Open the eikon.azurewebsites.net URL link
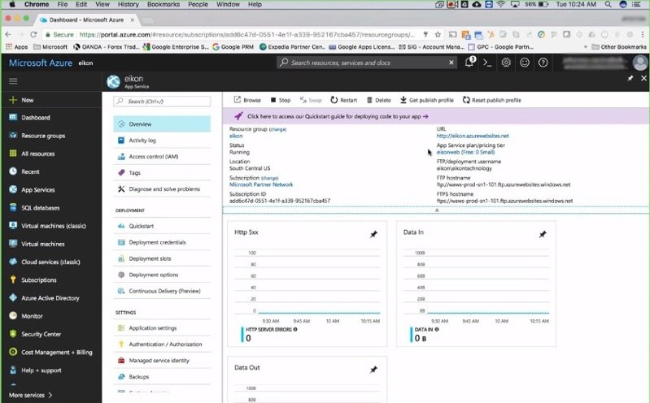This screenshot has height=403, width=650. (473, 136)
